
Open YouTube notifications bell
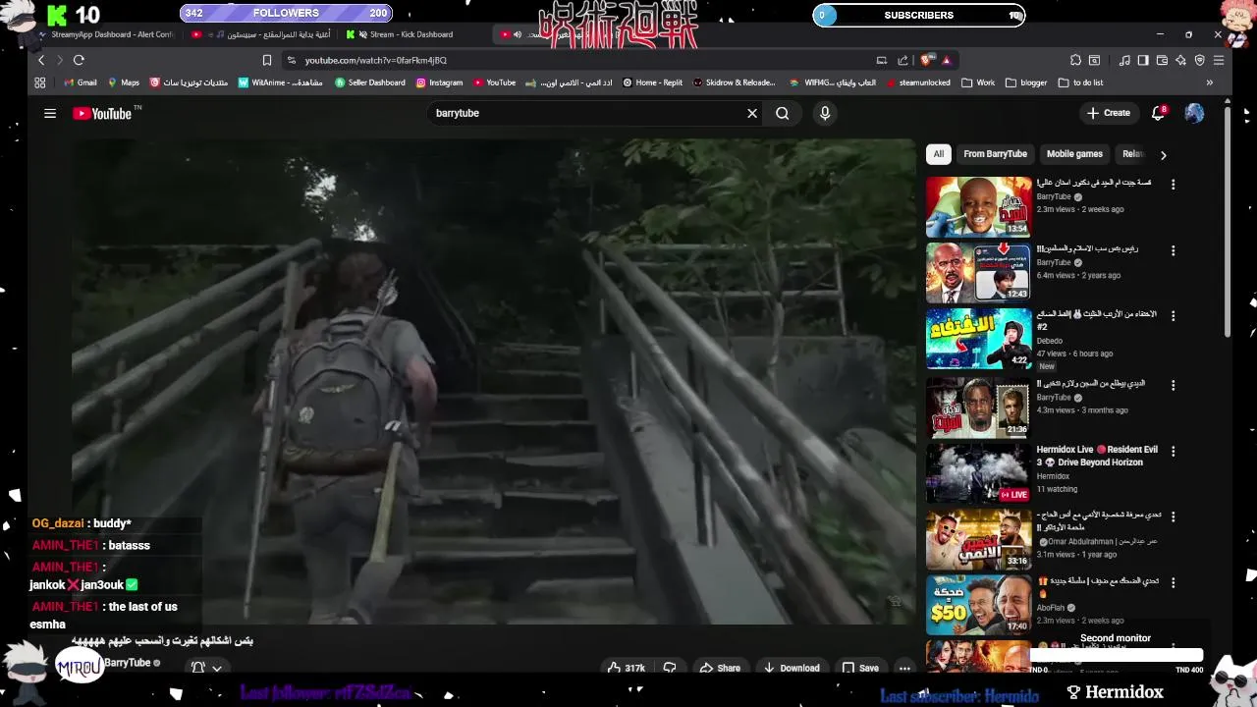(x=1159, y=113)
